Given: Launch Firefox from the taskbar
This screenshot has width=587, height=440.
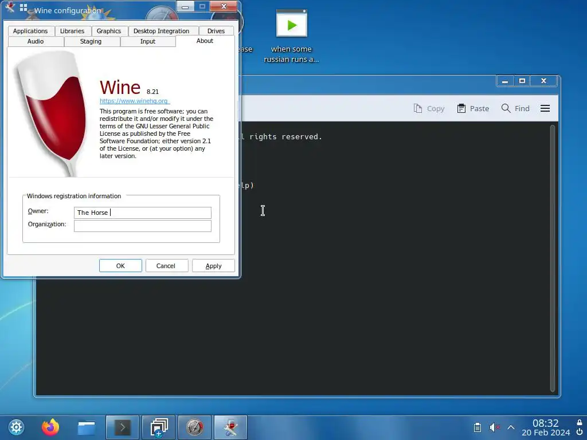Looking at the screenshot, I should pos(50,427).
